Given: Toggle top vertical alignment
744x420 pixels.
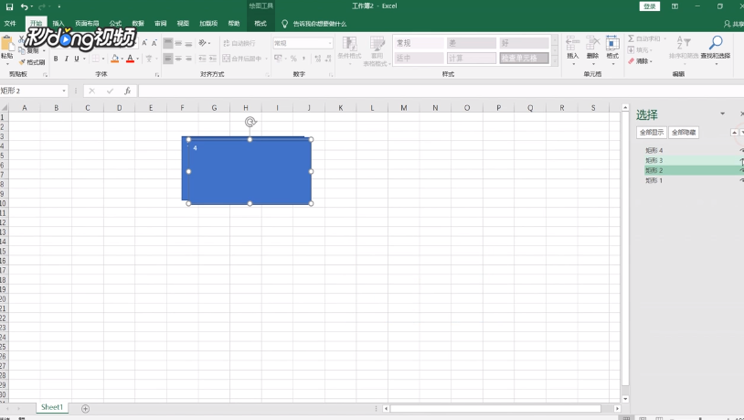Looking at the screenshot, I should (x=168, y=43).
